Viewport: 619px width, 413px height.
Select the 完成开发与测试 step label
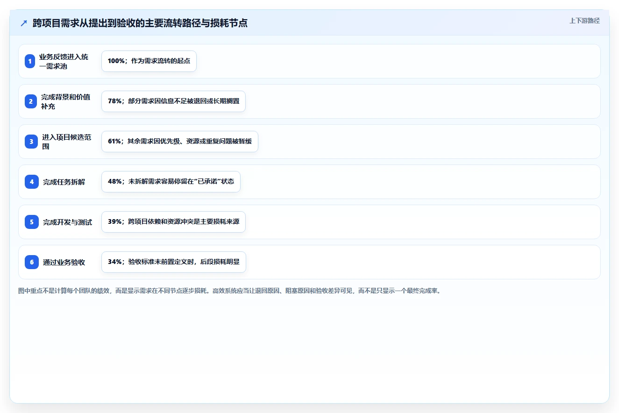coord(67,222)
